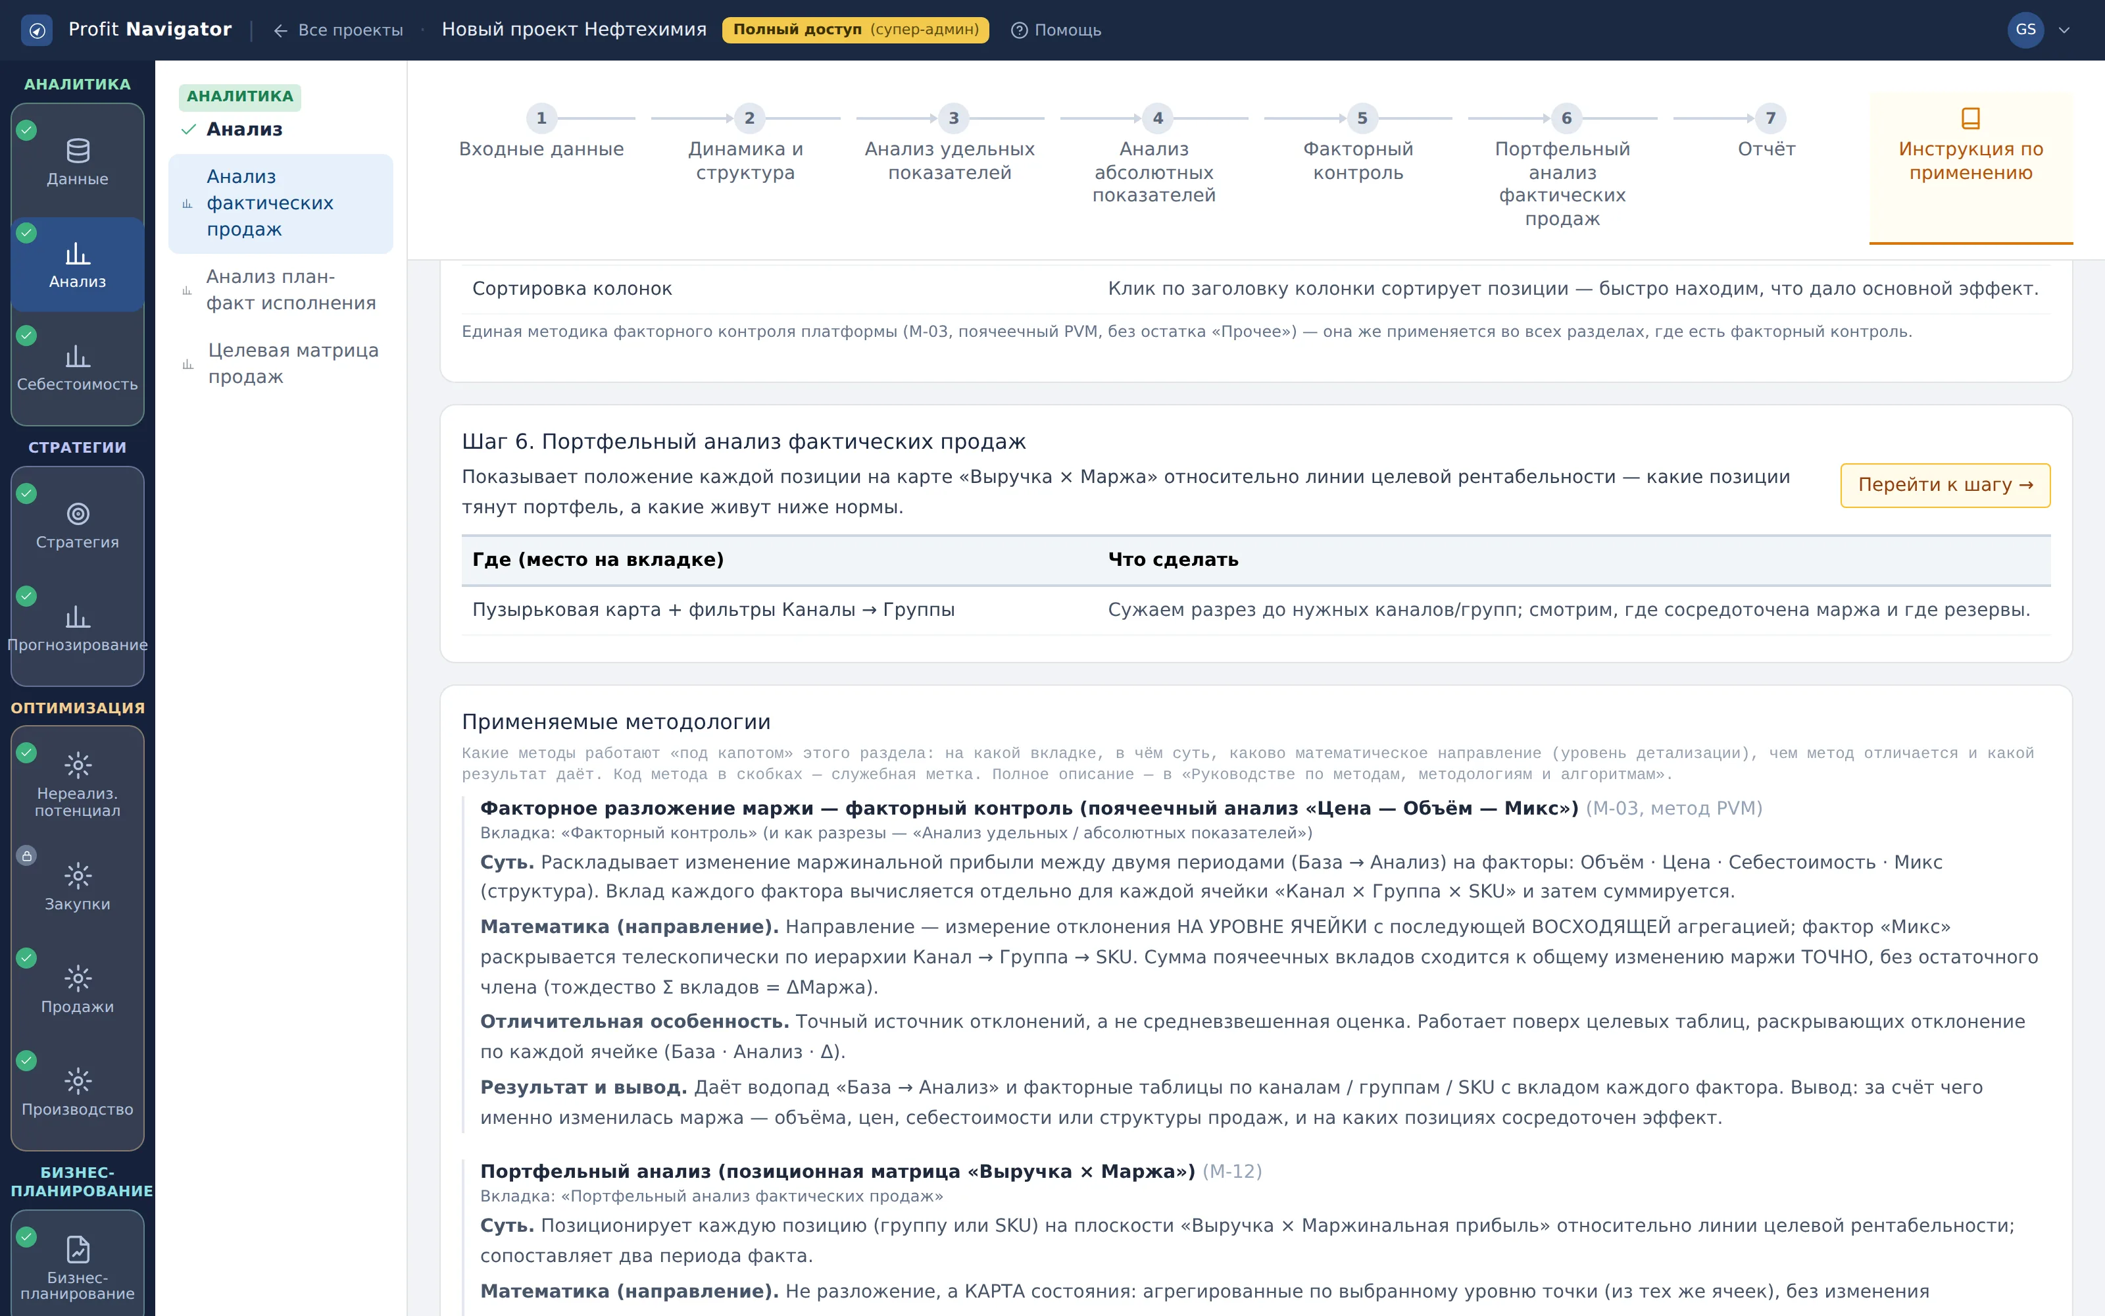Select Анализ план-факт исполнения menu item
The height and width of the screenshot is (1316, 2105).
280,290
